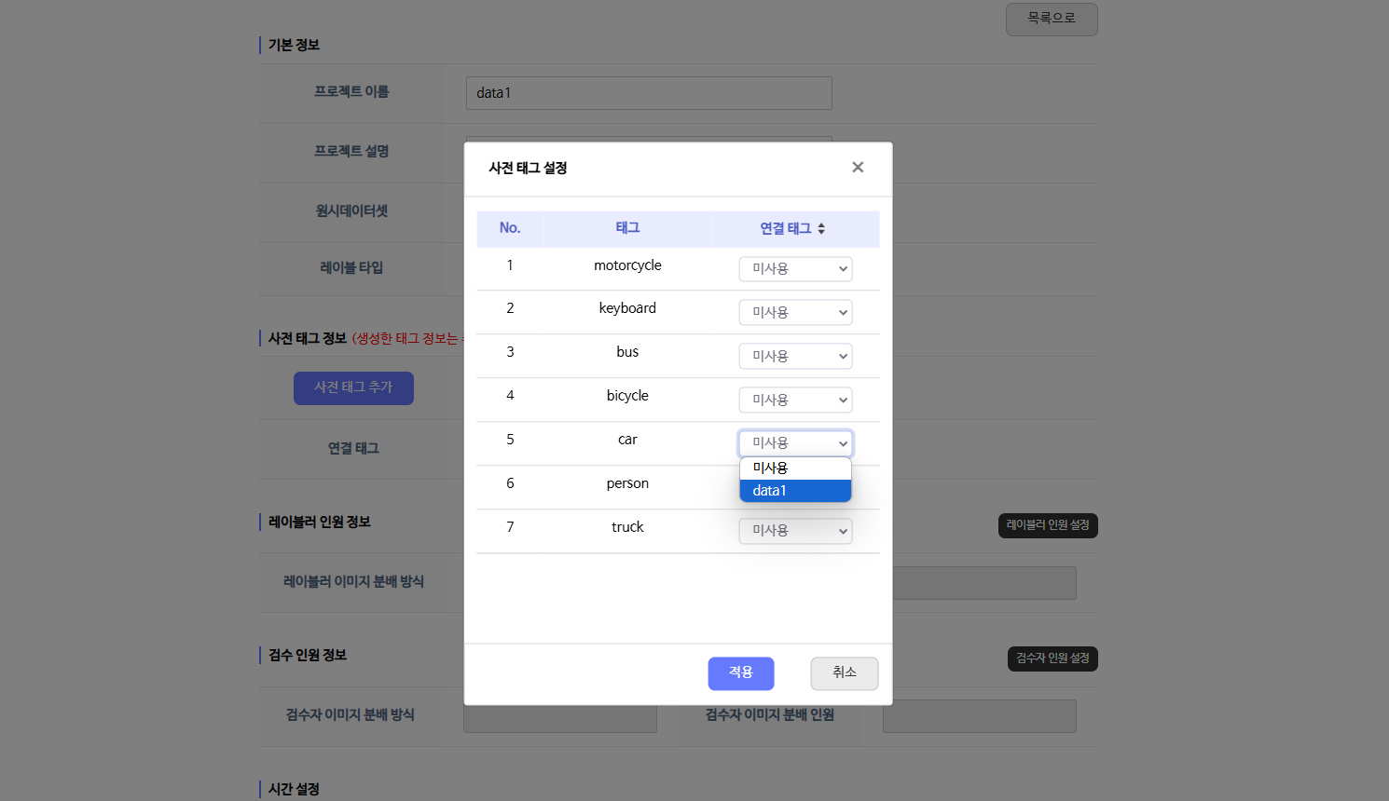Screen dimensions: 1389x801
Task: Click the 태그 column header
Action: pyautogui.click(x=627, y=228)
